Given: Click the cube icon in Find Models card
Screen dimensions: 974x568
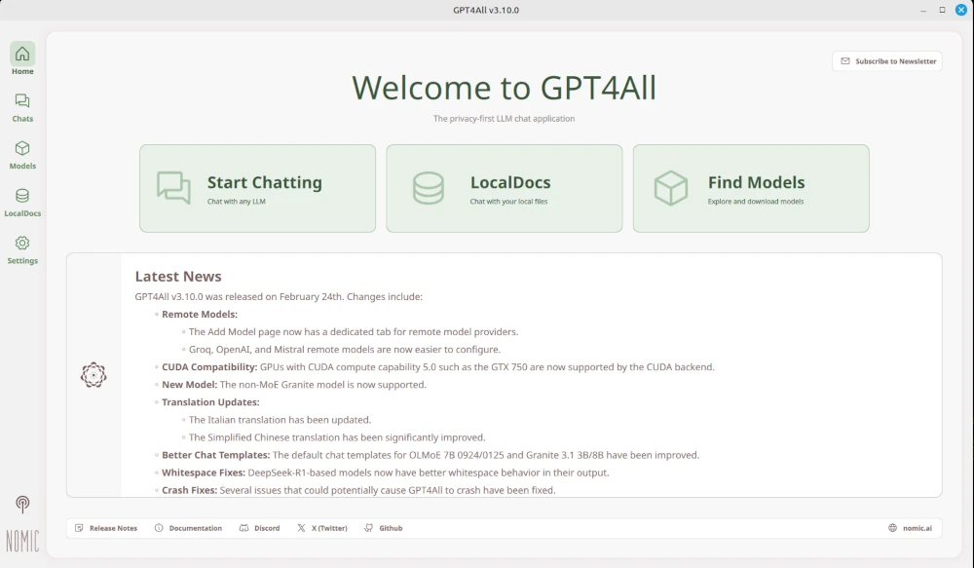Looking at the screenshot, I should click(671, 188).
